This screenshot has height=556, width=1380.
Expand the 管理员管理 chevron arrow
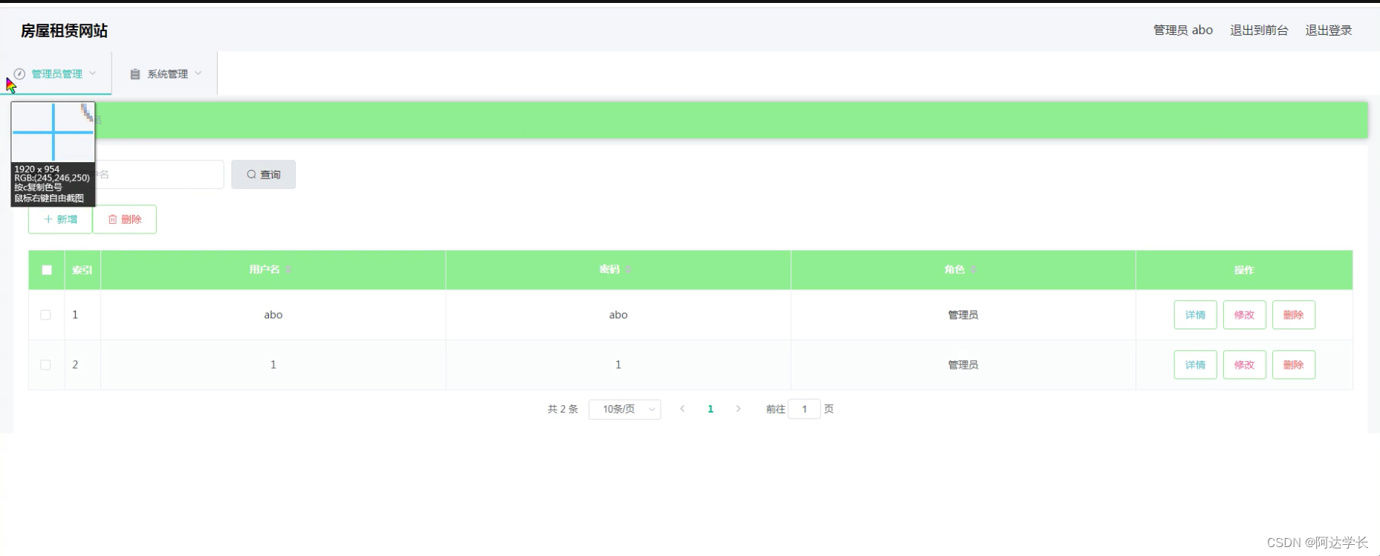coord(93,73)
